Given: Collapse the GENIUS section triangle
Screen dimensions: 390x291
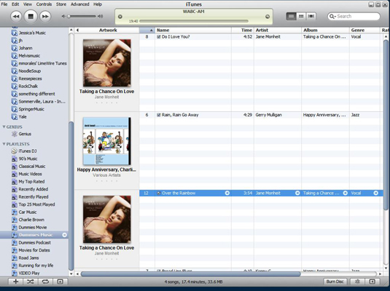Looking at the screenshot, I should [x=4, y=127].
